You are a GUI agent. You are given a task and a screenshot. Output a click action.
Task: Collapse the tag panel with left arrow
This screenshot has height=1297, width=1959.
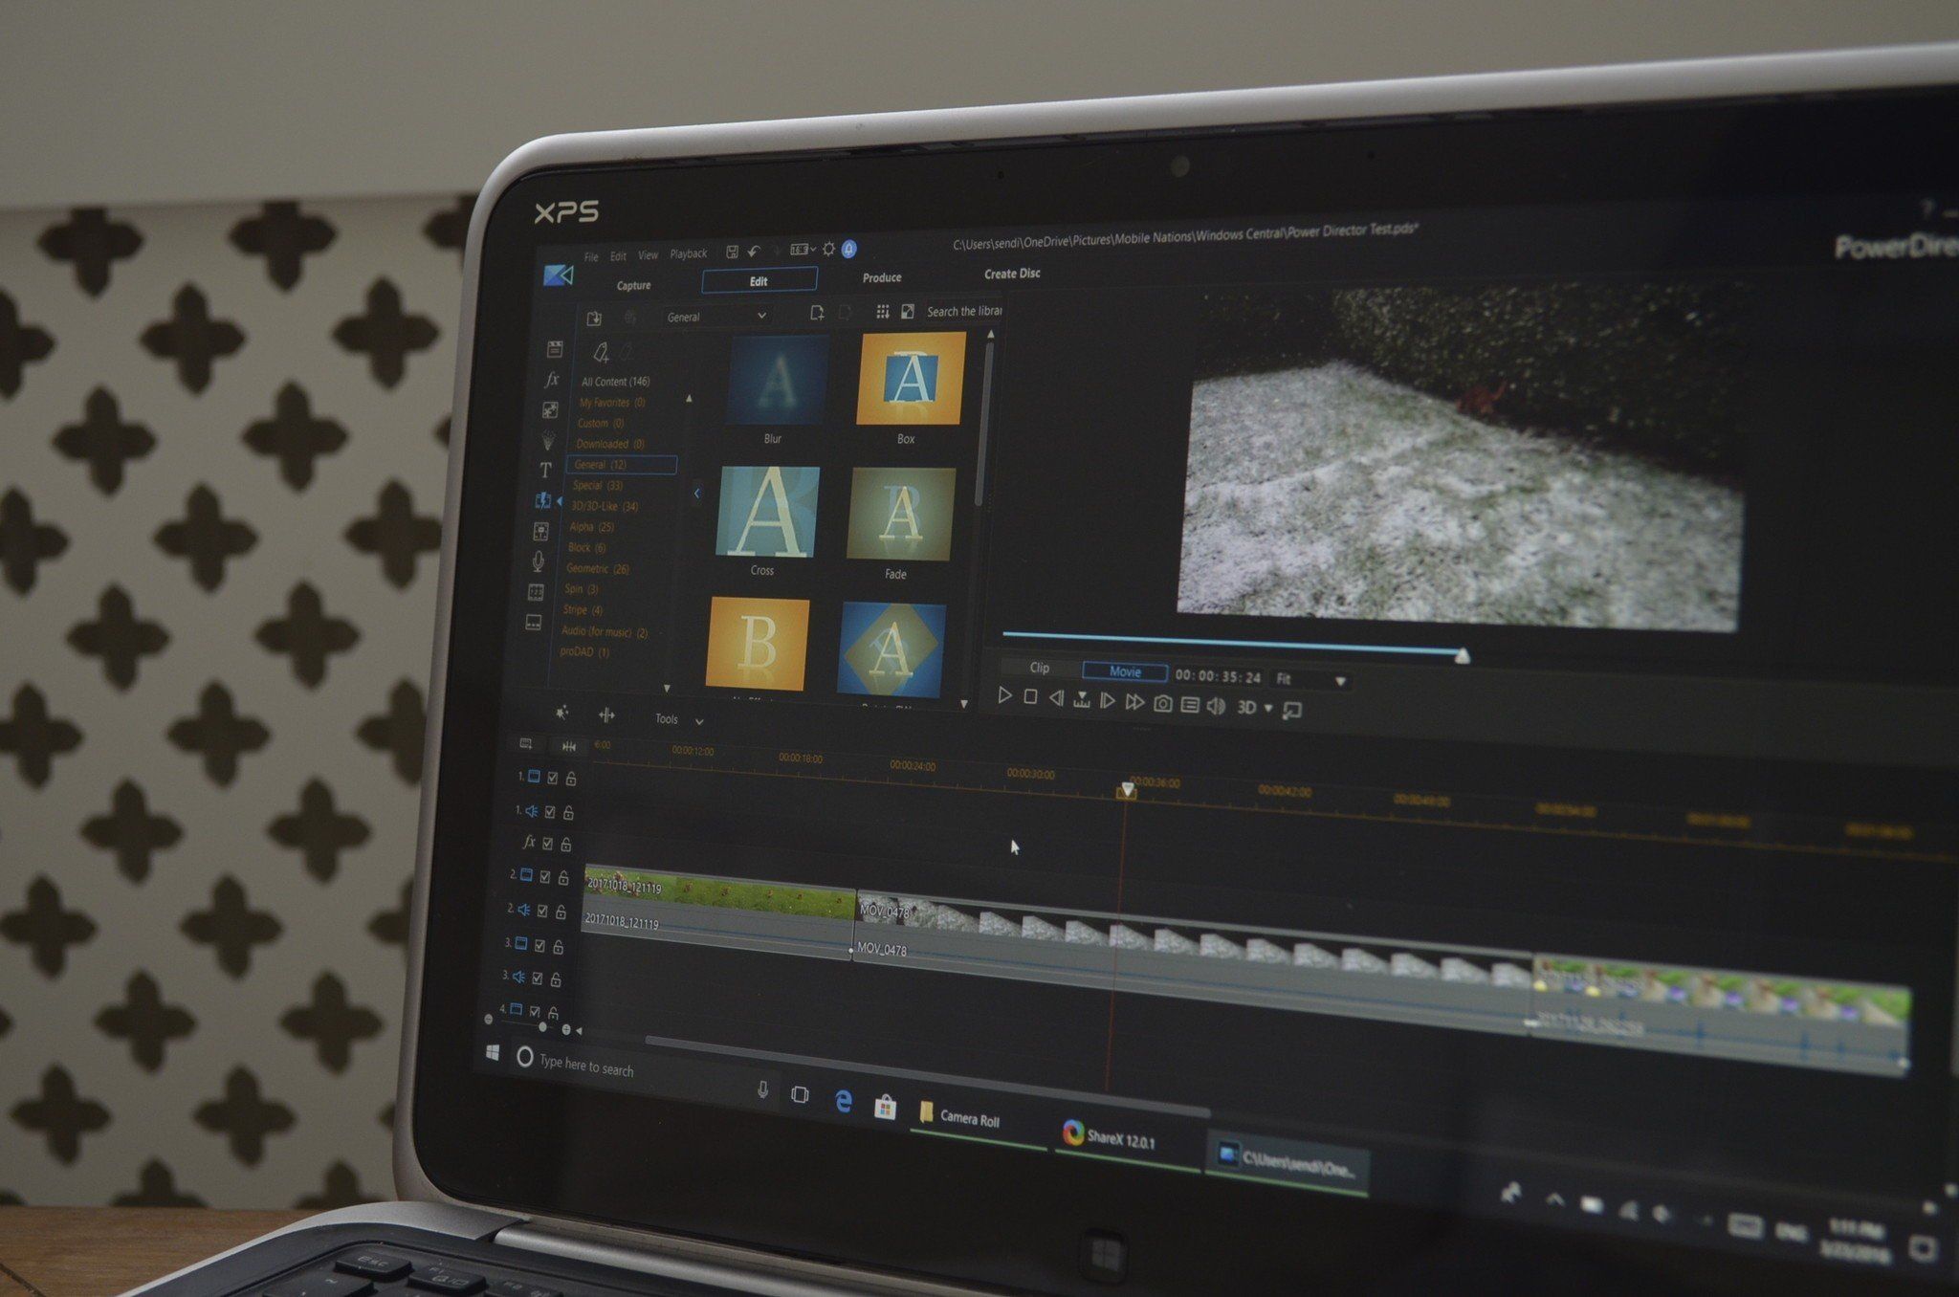coord(696,494)
